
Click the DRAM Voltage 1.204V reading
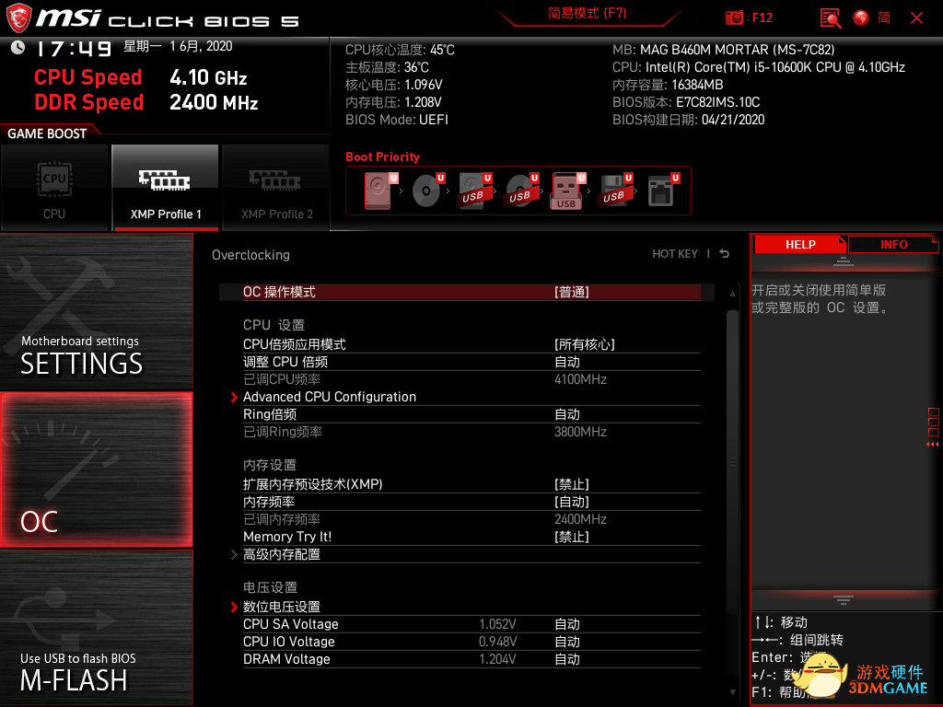pyautogui.click(x=497, y=659)
